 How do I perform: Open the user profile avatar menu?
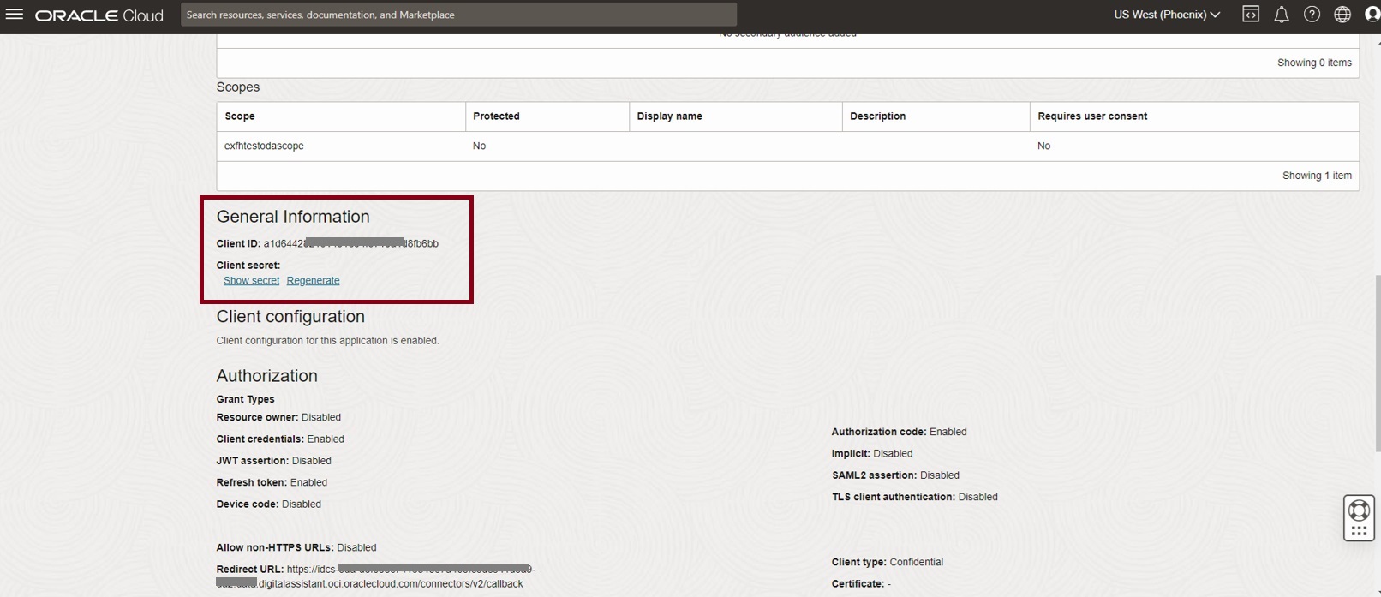[1372, 15]
